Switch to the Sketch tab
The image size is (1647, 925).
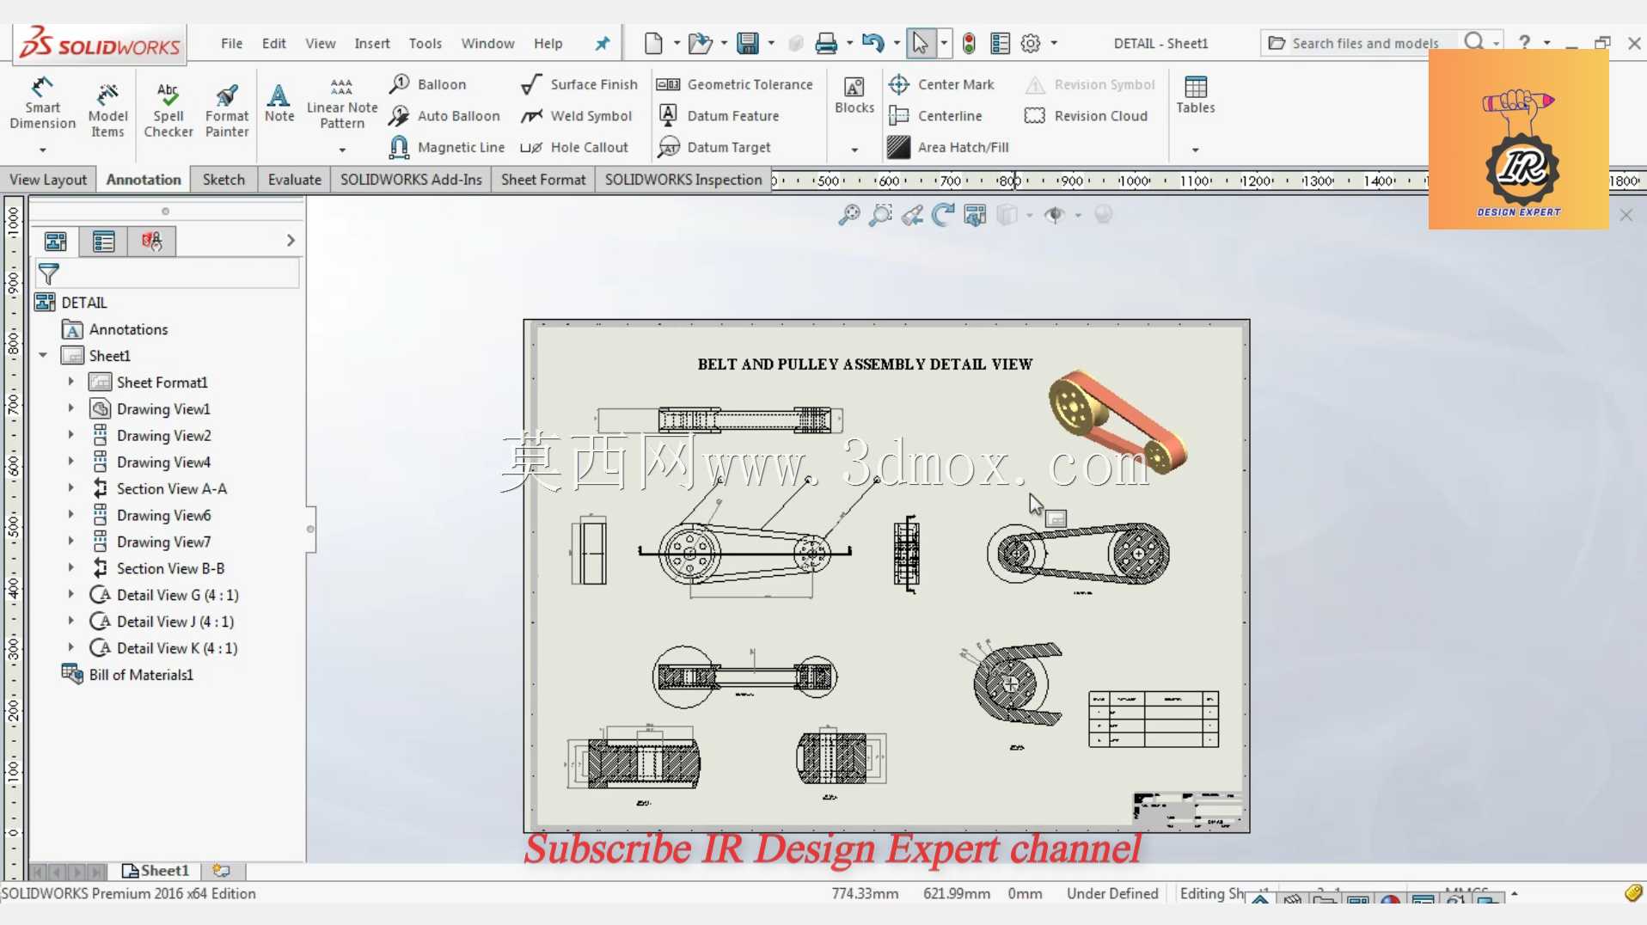tap(223, 180)
